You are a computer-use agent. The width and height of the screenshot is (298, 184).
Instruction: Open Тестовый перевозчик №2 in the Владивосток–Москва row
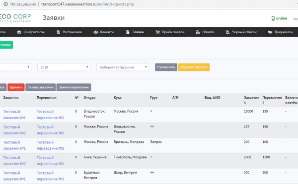pos(50,115)
